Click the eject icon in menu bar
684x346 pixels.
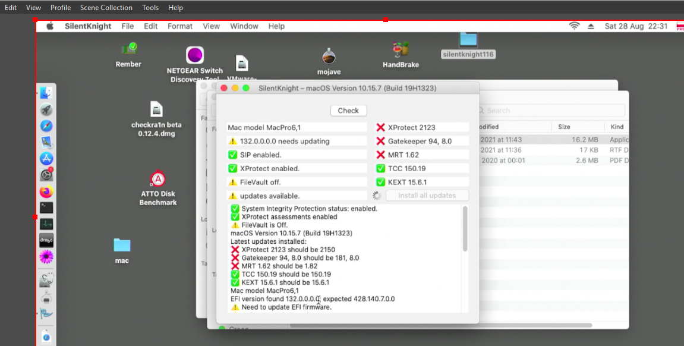[x=591, y=26]
